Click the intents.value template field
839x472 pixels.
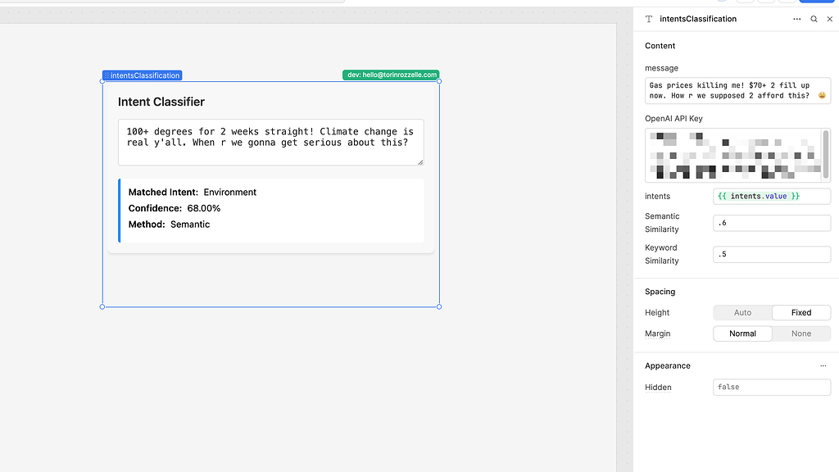771,196
